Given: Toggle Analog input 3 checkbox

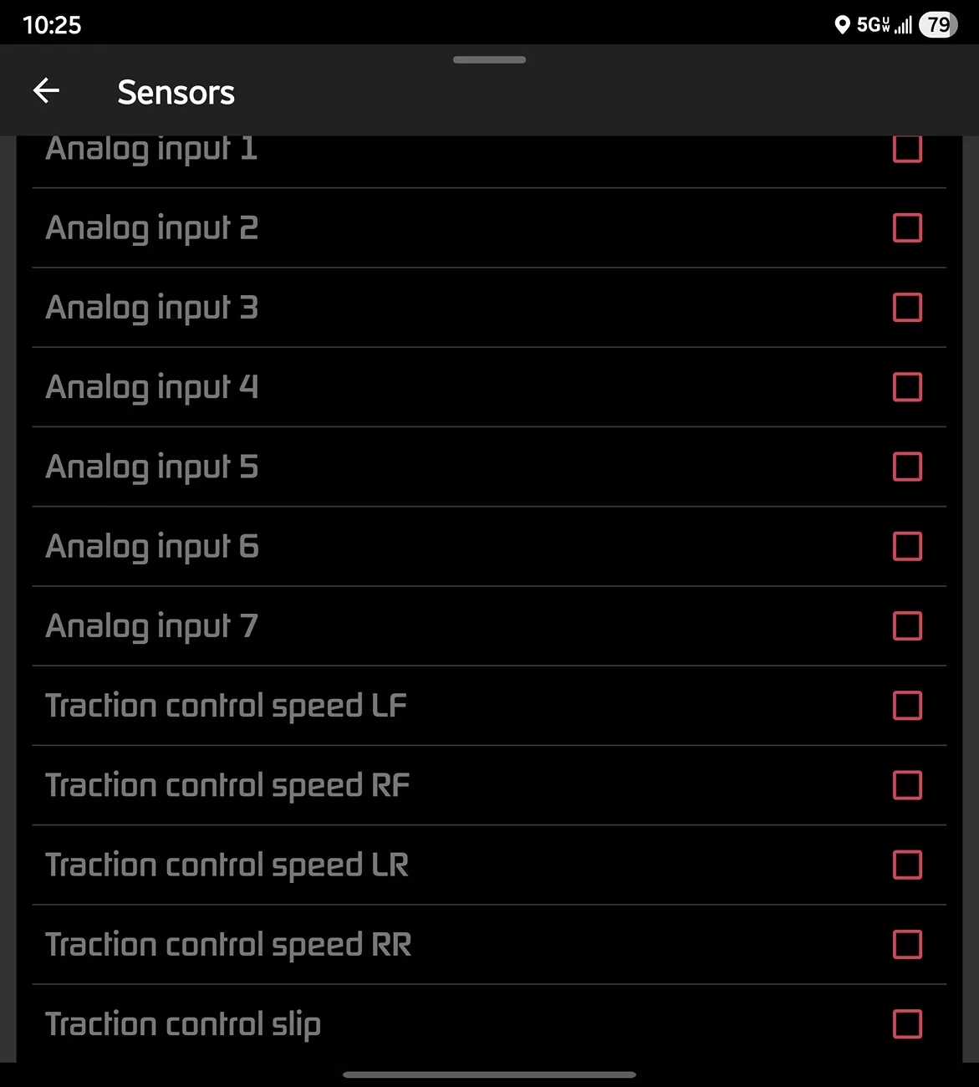Looking at the screenshot, I should click(x=907, y=307).
